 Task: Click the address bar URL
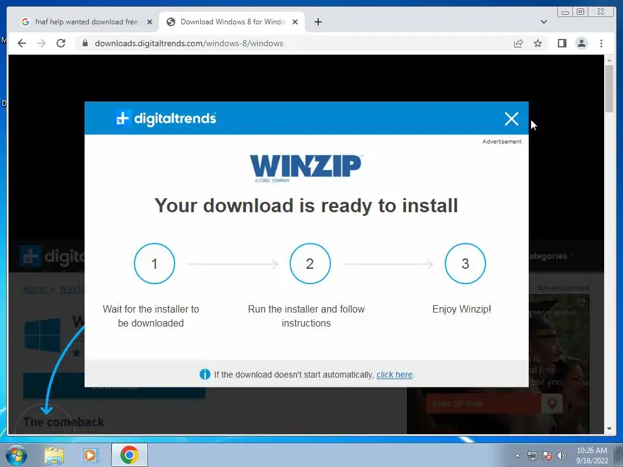(x=189, y=43)
